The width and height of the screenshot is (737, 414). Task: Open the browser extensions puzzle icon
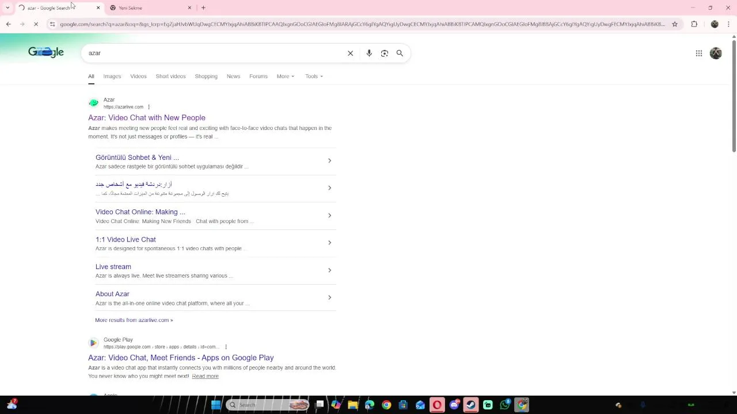click(x=694, y=24)
